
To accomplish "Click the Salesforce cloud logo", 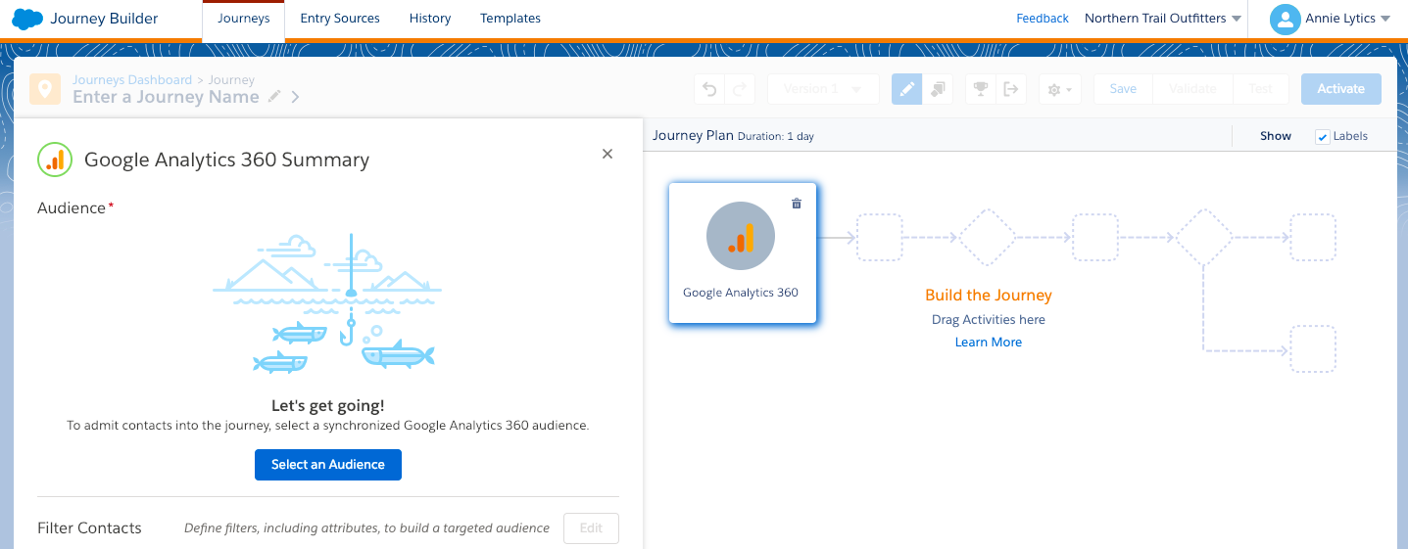I will pos(26,19).
